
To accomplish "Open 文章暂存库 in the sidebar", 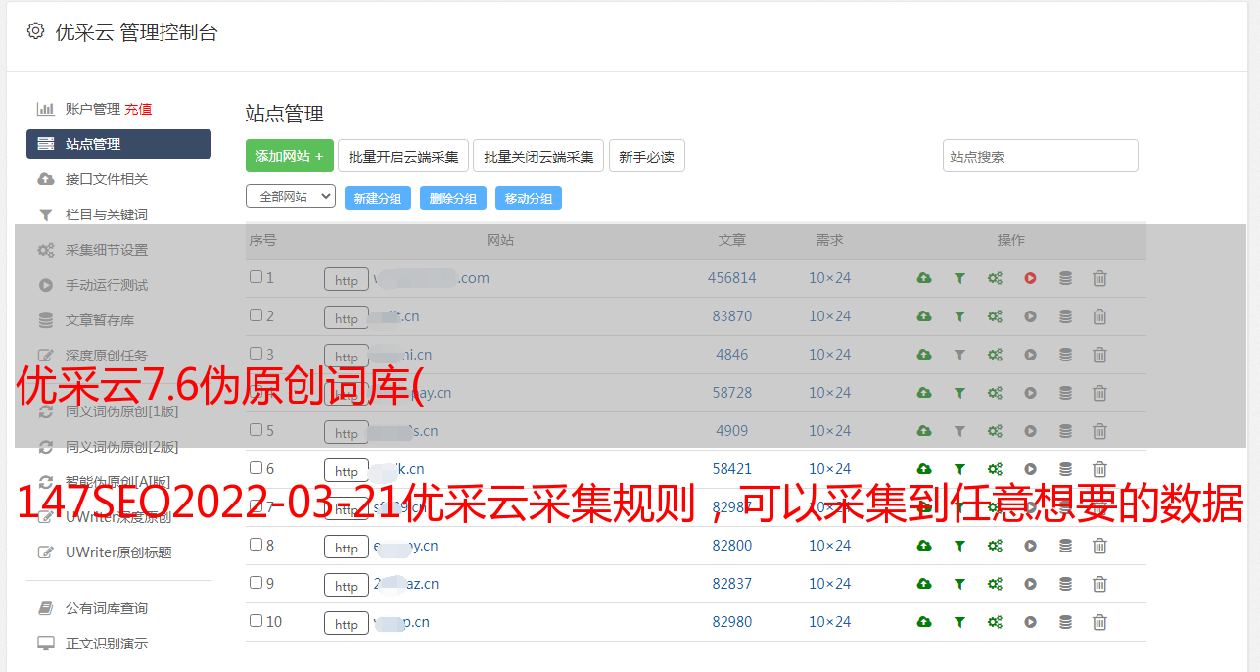I will pyautogui.click(x=100, y=320).
